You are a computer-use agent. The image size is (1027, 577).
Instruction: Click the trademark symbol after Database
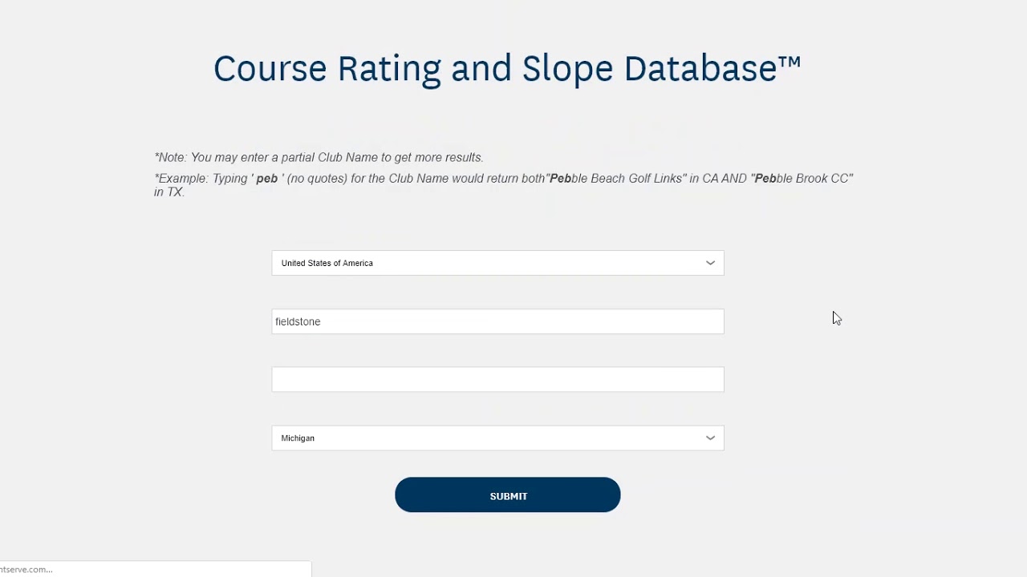[x=790, y=61]
